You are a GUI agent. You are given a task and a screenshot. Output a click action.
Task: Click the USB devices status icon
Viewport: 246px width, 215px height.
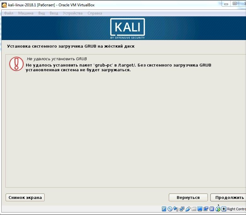[x=188, y=209]
